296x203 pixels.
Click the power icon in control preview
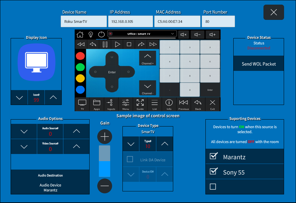[x=101, y=34]
